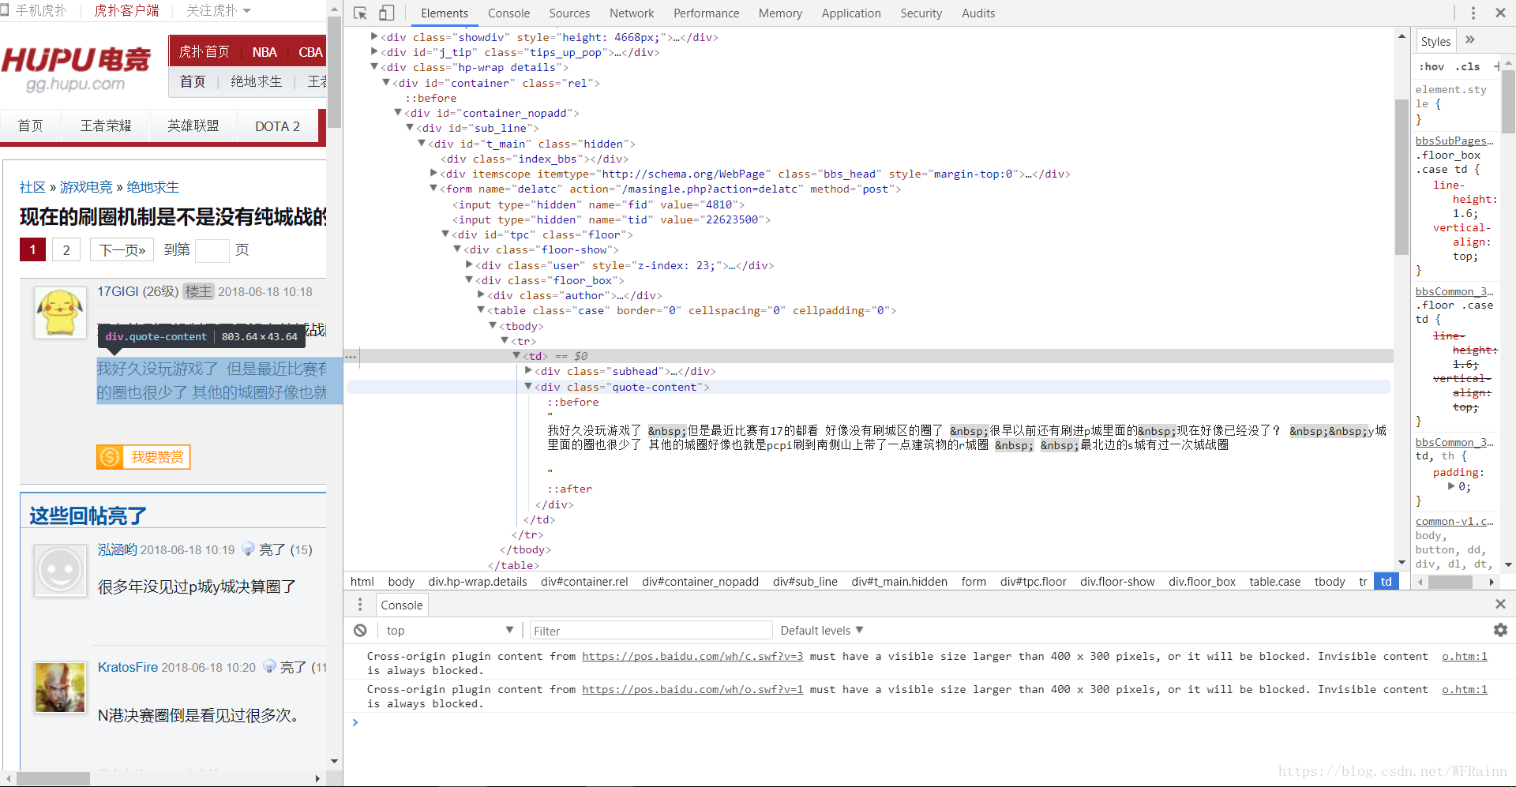The width and height of the screenshot is (1516, 787).
Task: Go to next page 下一页»
Action: click(122, 249)
